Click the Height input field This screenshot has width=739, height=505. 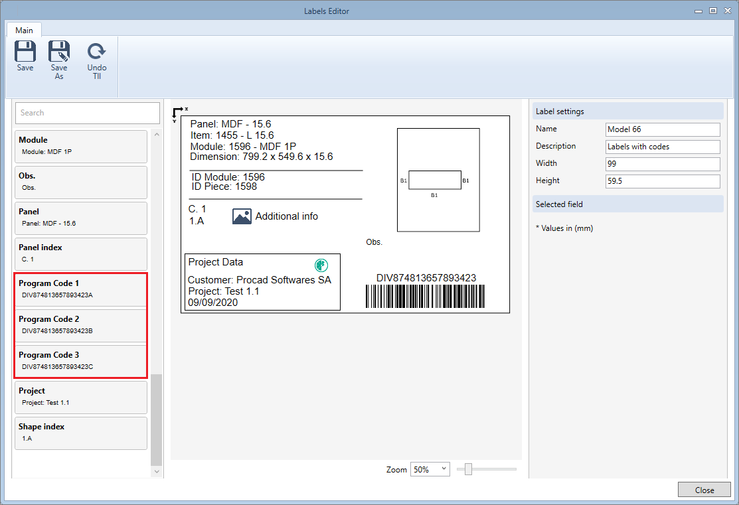663,181
